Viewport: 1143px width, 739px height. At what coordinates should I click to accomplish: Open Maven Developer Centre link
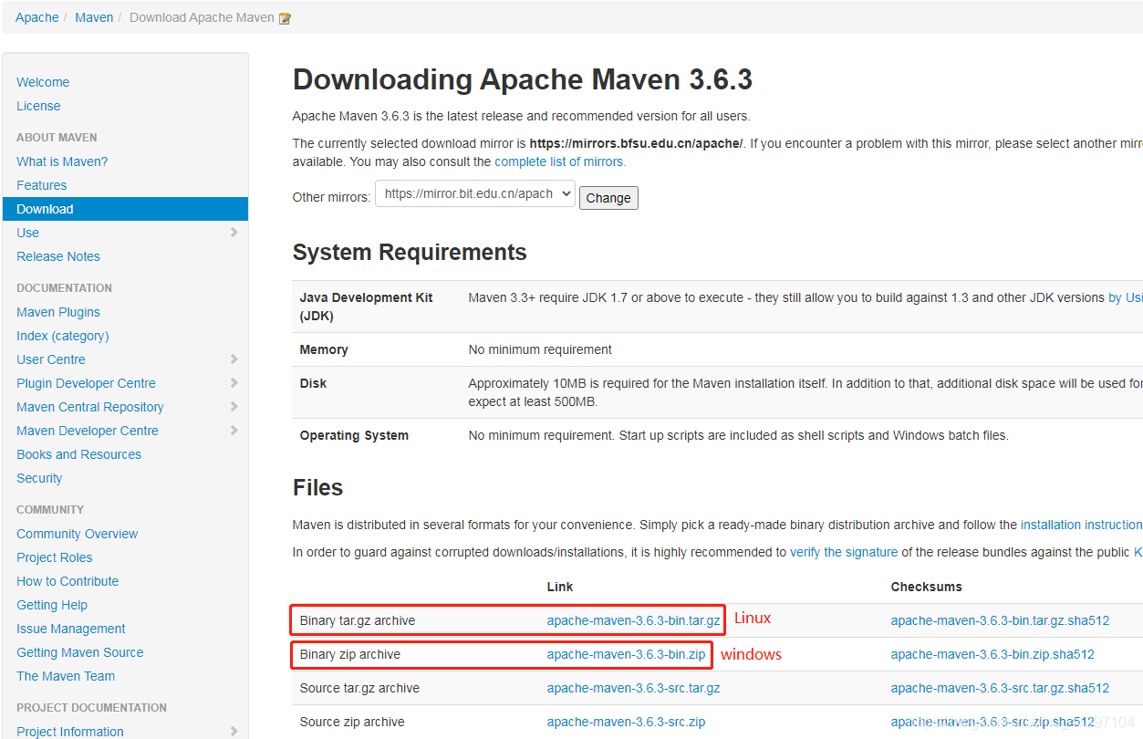point(88,431)
